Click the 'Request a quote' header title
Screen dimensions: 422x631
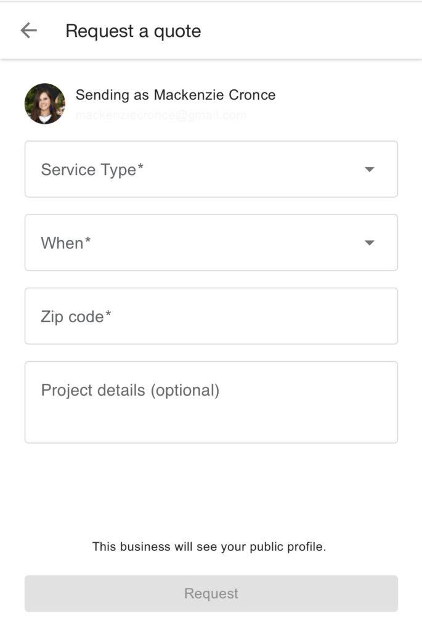click(x=133, y=31)
